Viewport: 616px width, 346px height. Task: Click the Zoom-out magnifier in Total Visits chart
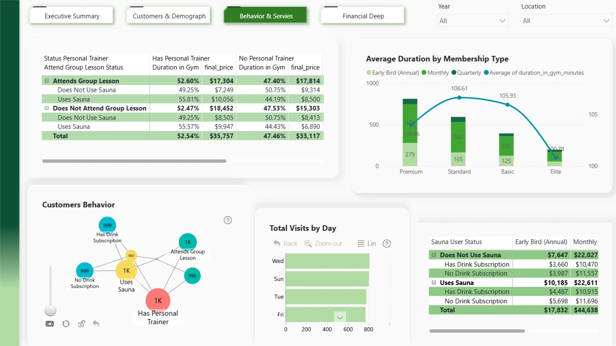tap(308, 243)
